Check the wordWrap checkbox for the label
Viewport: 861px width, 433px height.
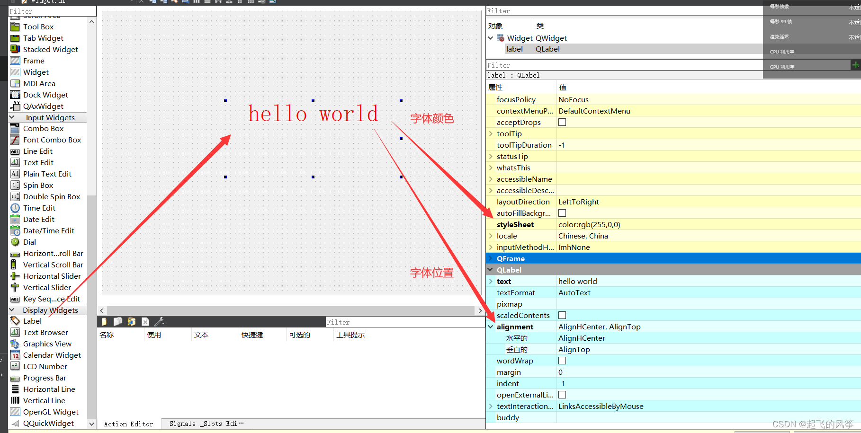562,360
